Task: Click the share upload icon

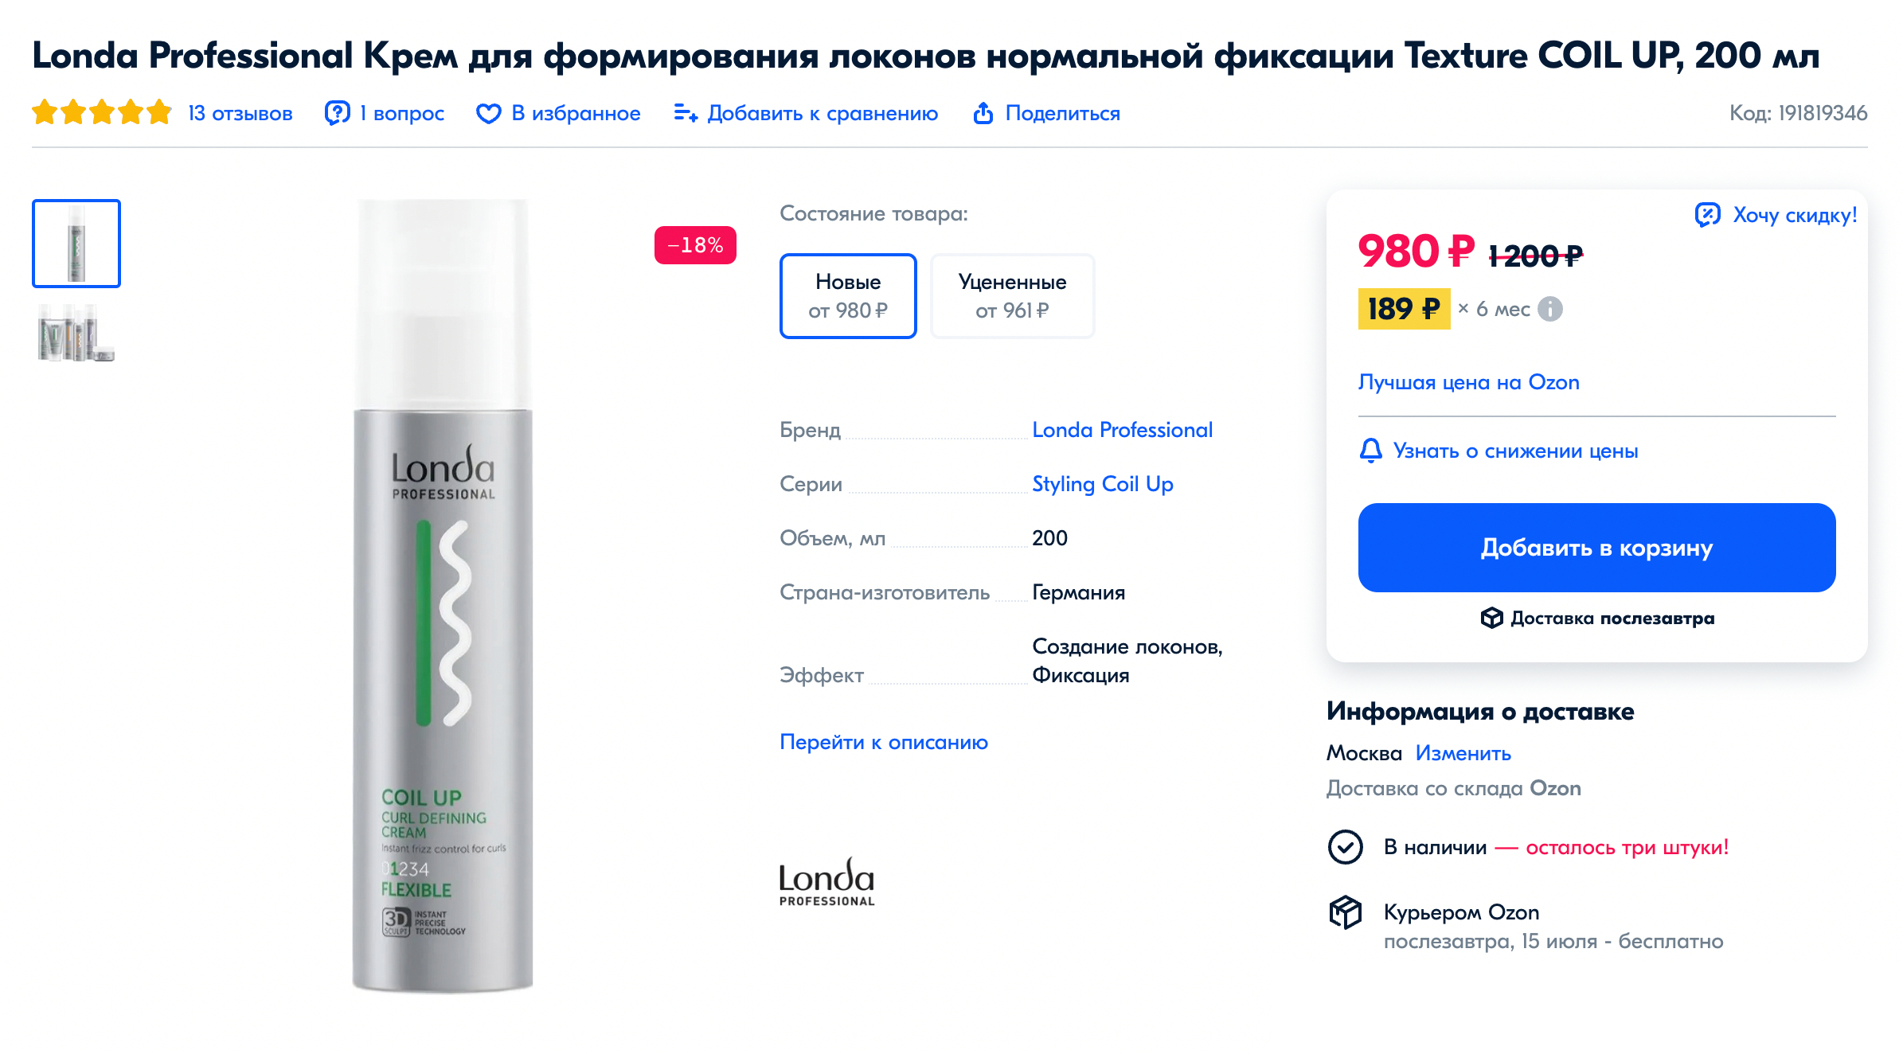Action: tap(983, 113)
